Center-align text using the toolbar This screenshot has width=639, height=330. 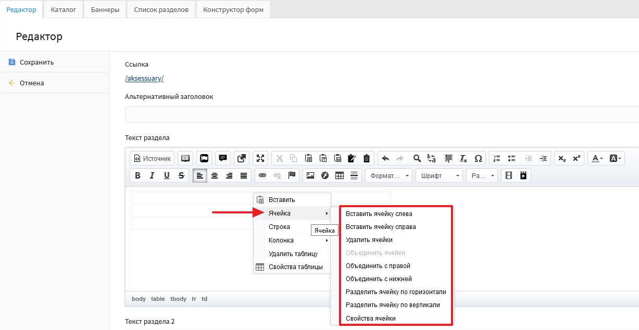click(x=214, y=175)
